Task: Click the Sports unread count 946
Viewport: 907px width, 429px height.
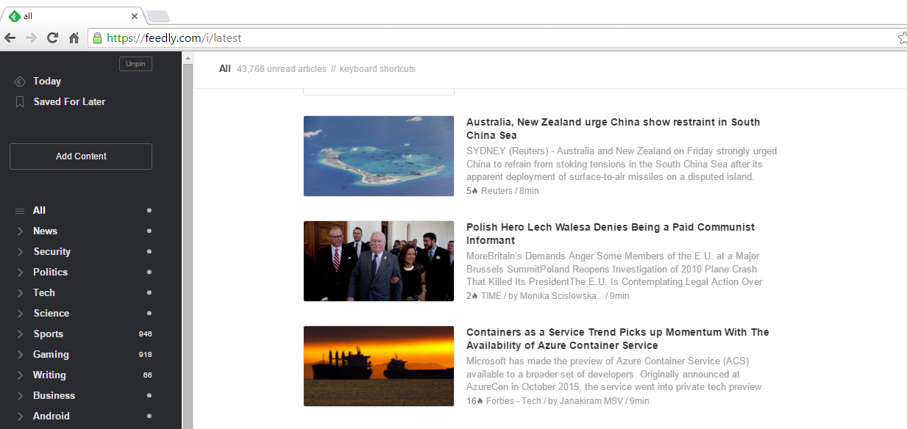Action: (146, 334)
